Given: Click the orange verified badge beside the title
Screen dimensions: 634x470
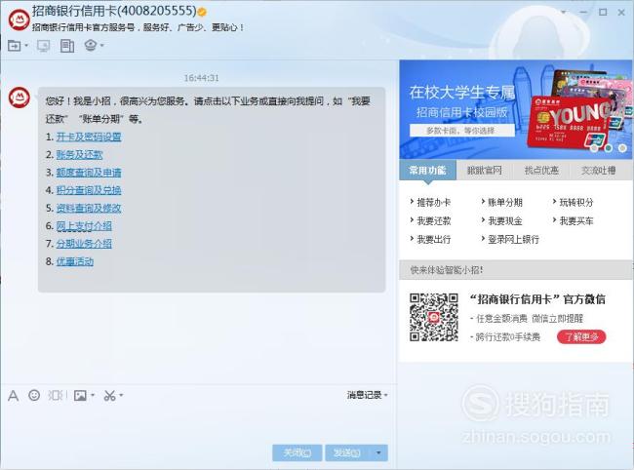Looking at the screenshot, I should click(x=202, y=12).
